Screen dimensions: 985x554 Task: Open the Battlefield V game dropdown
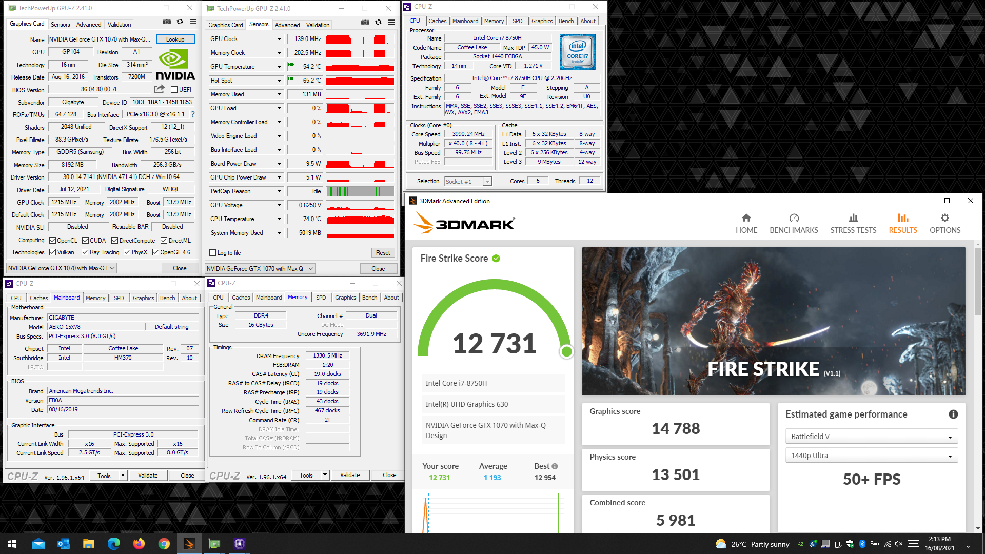pyautogui.click(x=871, y=437)
